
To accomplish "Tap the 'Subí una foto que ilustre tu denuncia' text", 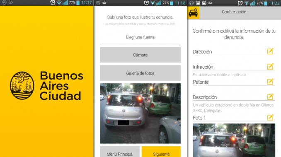I will (140, 17).
